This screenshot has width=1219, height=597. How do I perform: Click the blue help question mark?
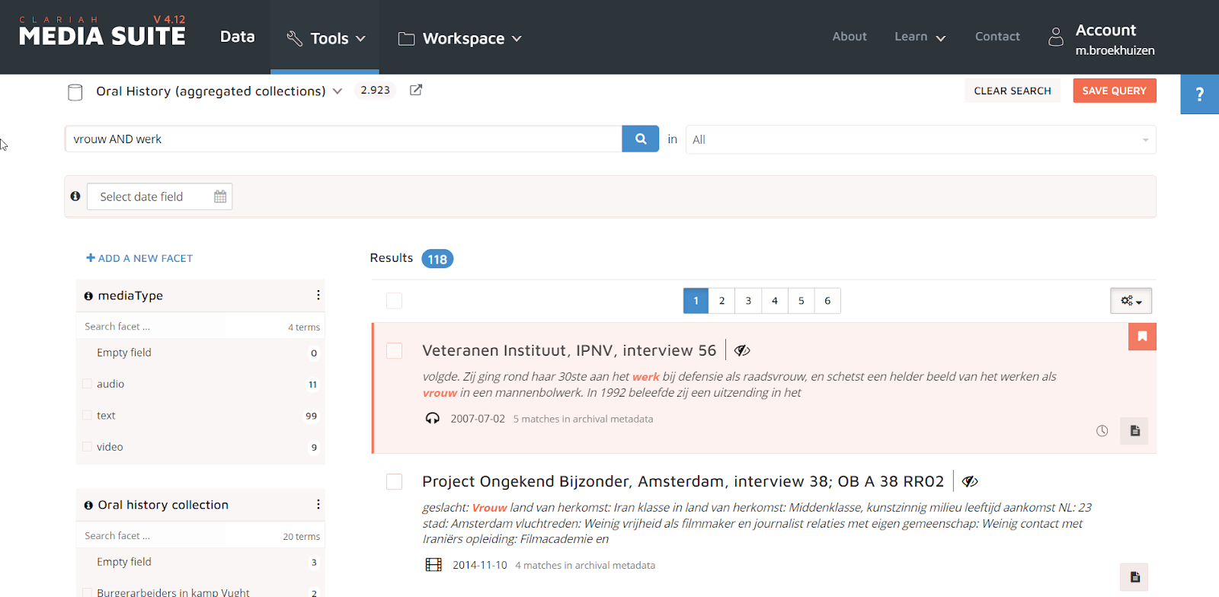tap(1199, 94)
